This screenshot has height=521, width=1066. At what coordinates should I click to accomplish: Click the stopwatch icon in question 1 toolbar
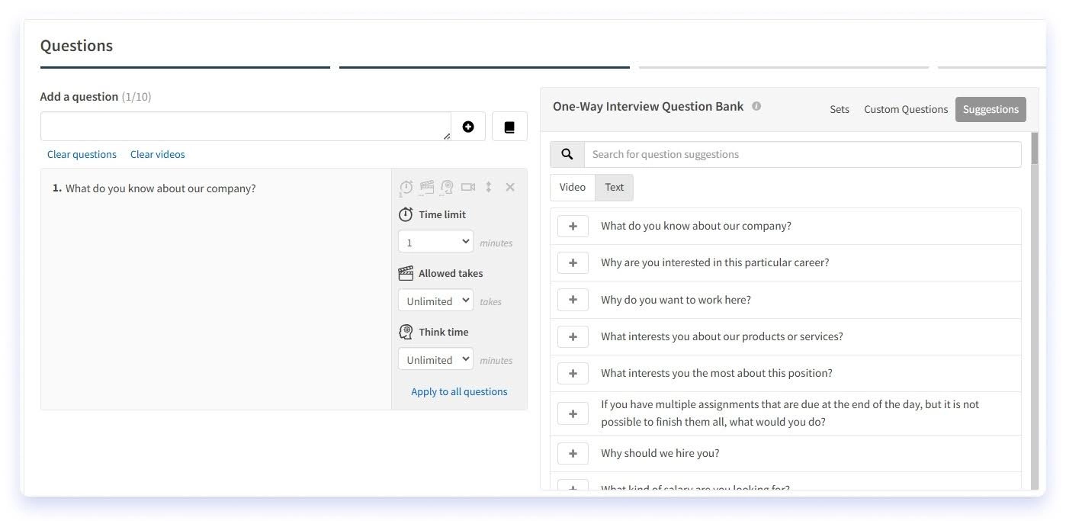(x=406, y=187)
